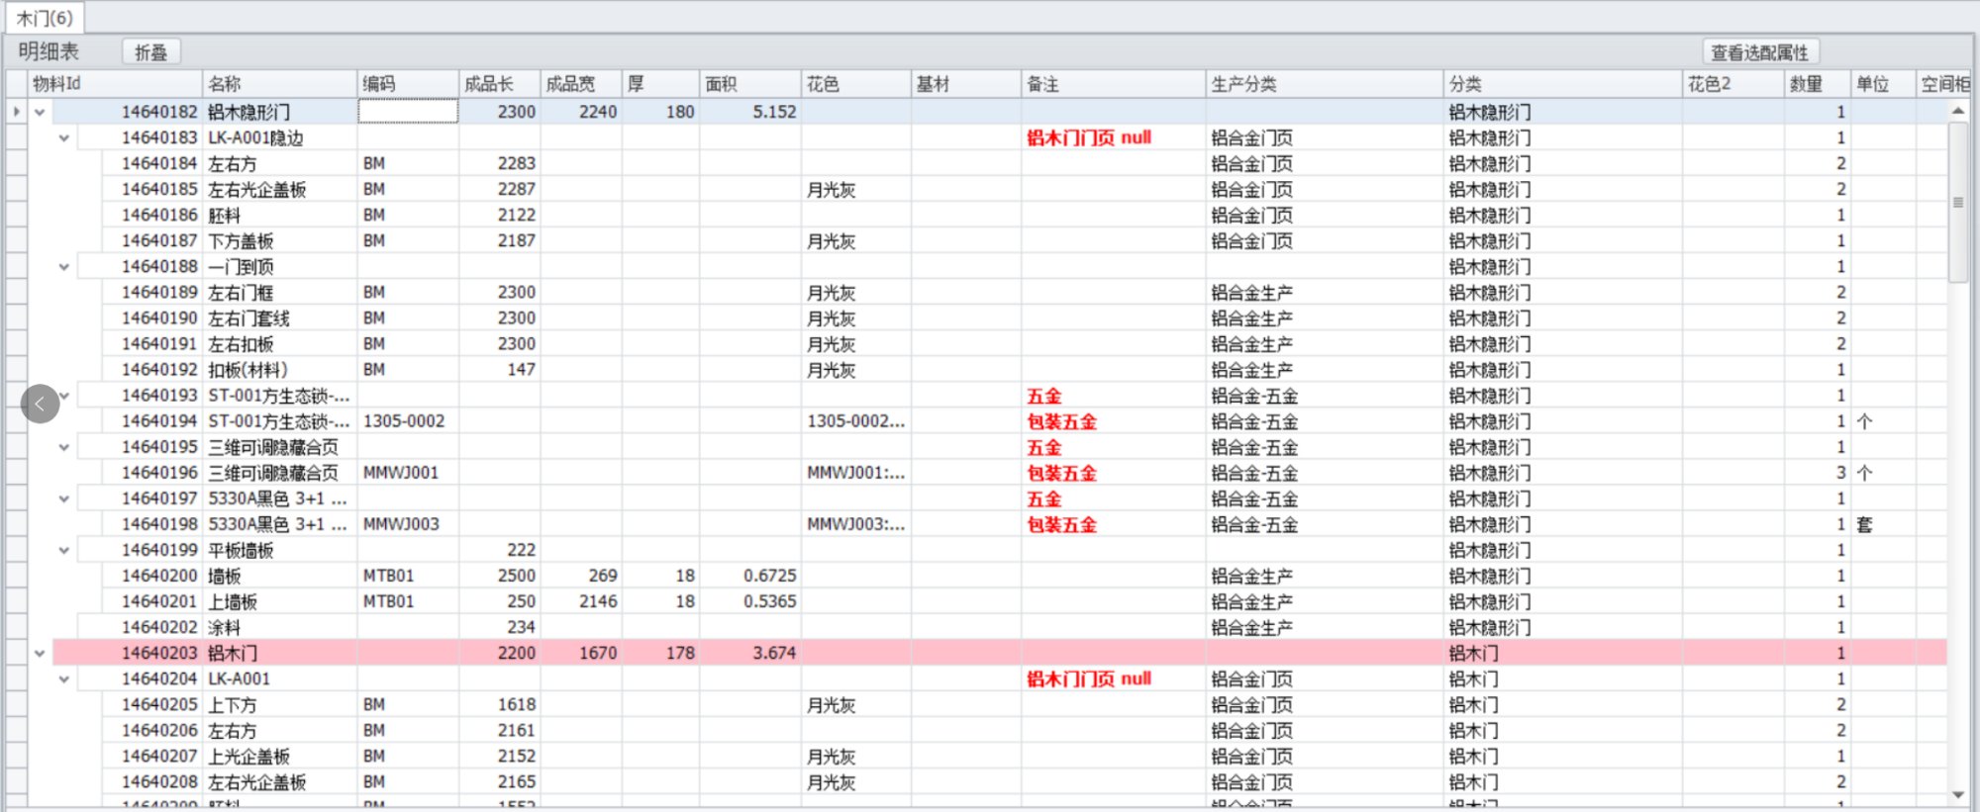Click 套 unit in row 14640198
Image resolution: width=1980 pixels, height=812 pixels.
[1865, 524]
